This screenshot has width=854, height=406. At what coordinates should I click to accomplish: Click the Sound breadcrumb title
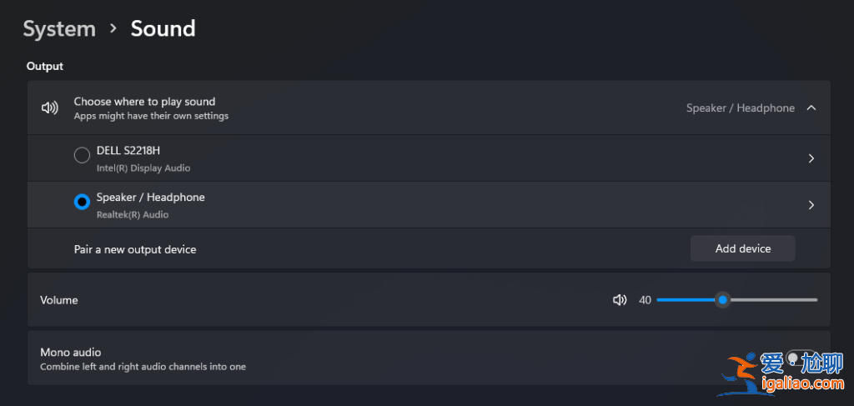(x=163, y=29)
